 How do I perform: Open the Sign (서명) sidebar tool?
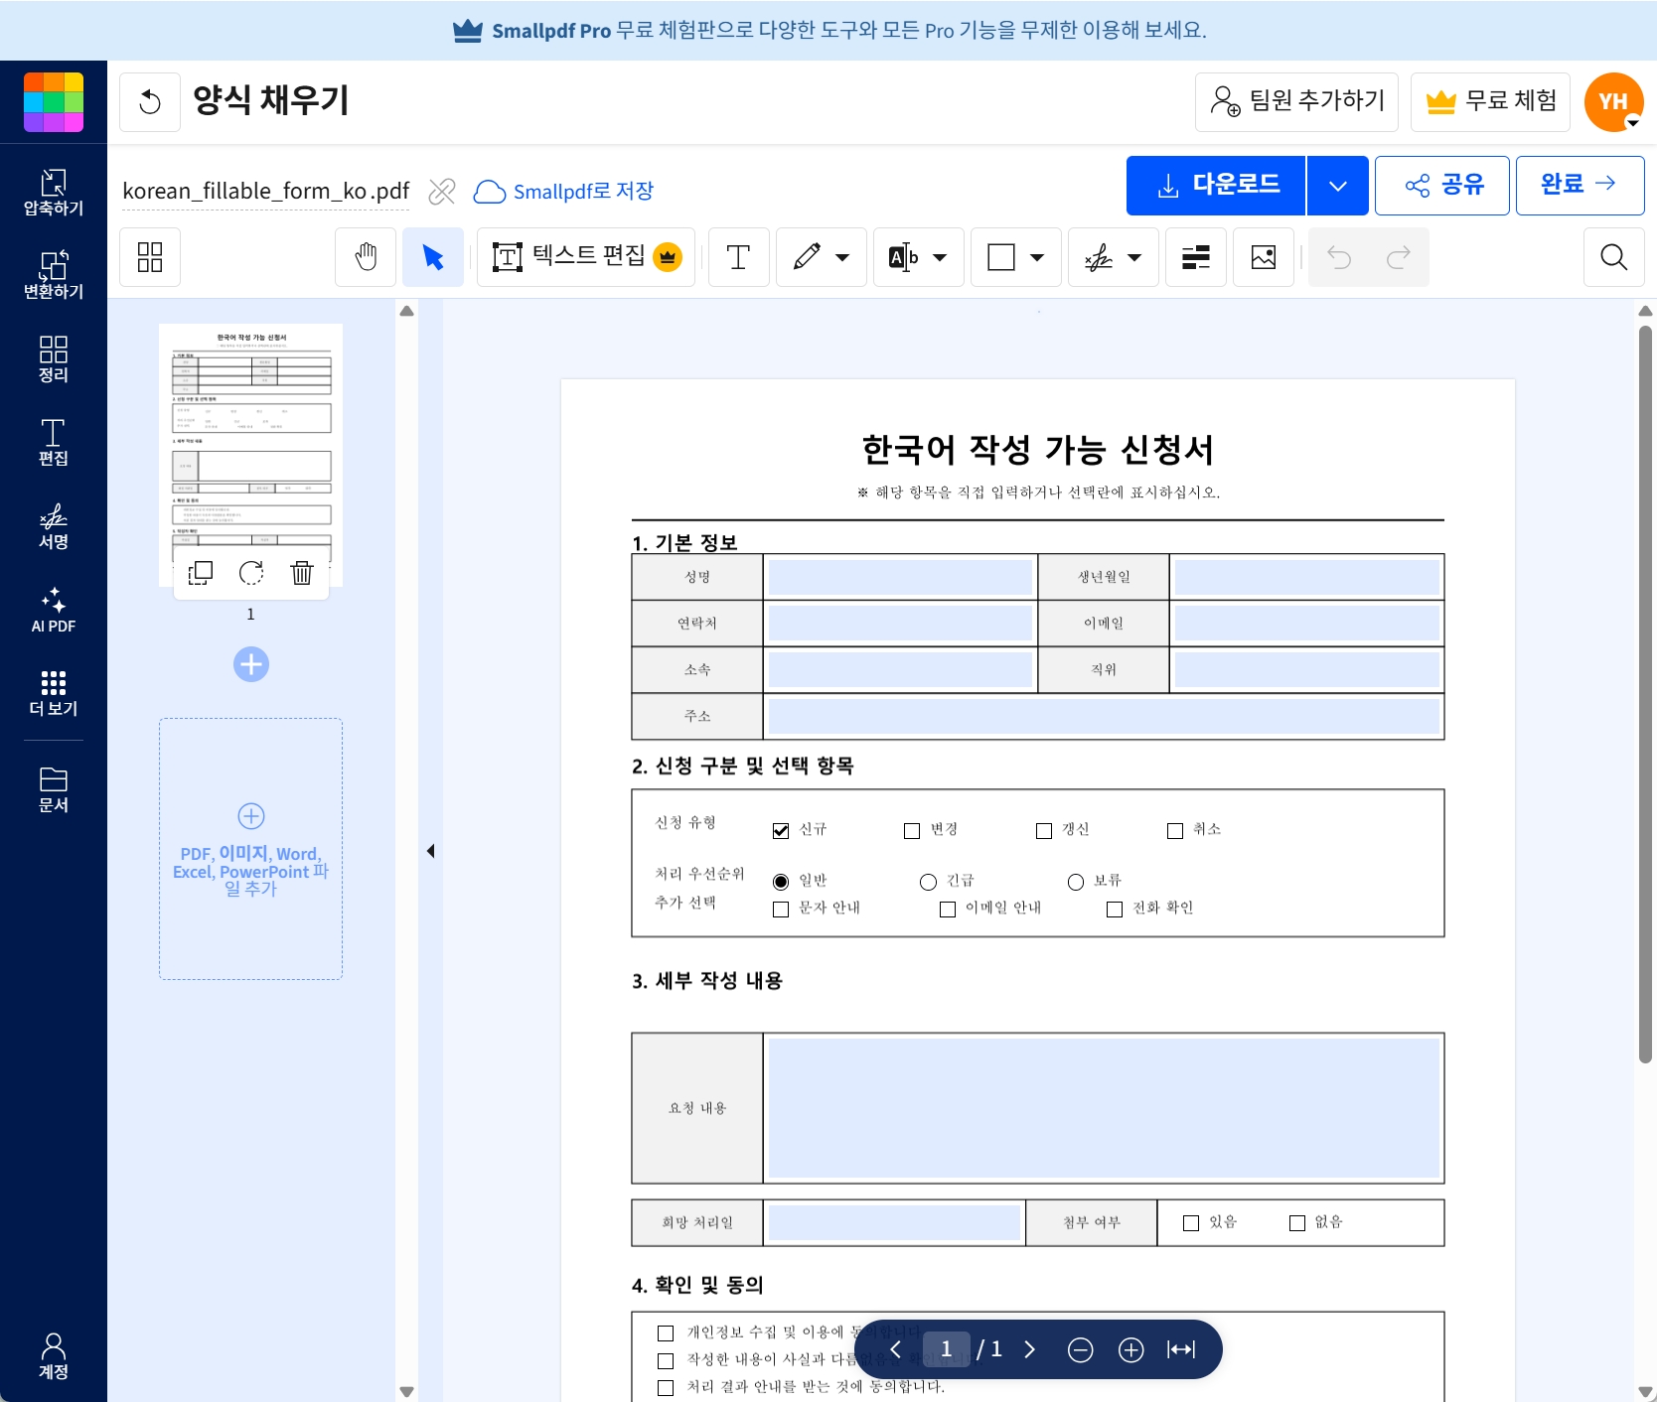54,525
